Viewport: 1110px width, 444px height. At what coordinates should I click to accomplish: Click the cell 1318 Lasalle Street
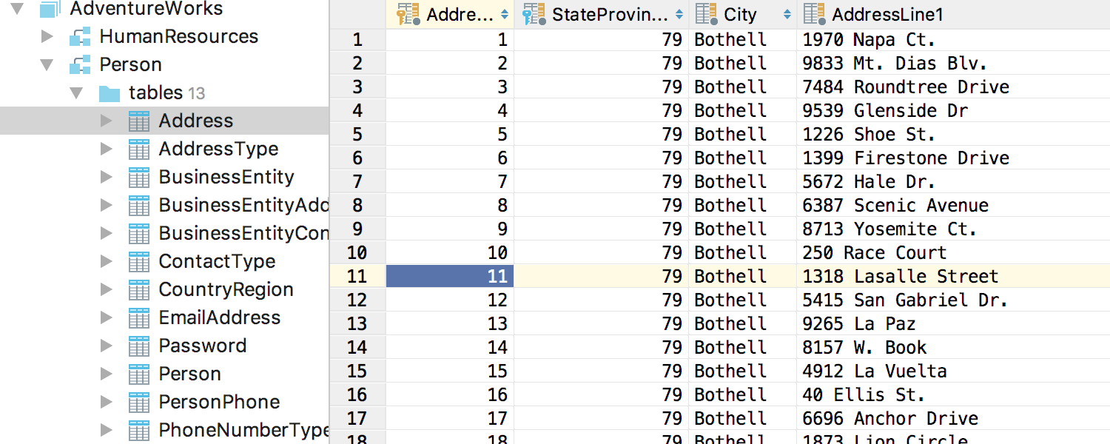[x=901, y=277]
